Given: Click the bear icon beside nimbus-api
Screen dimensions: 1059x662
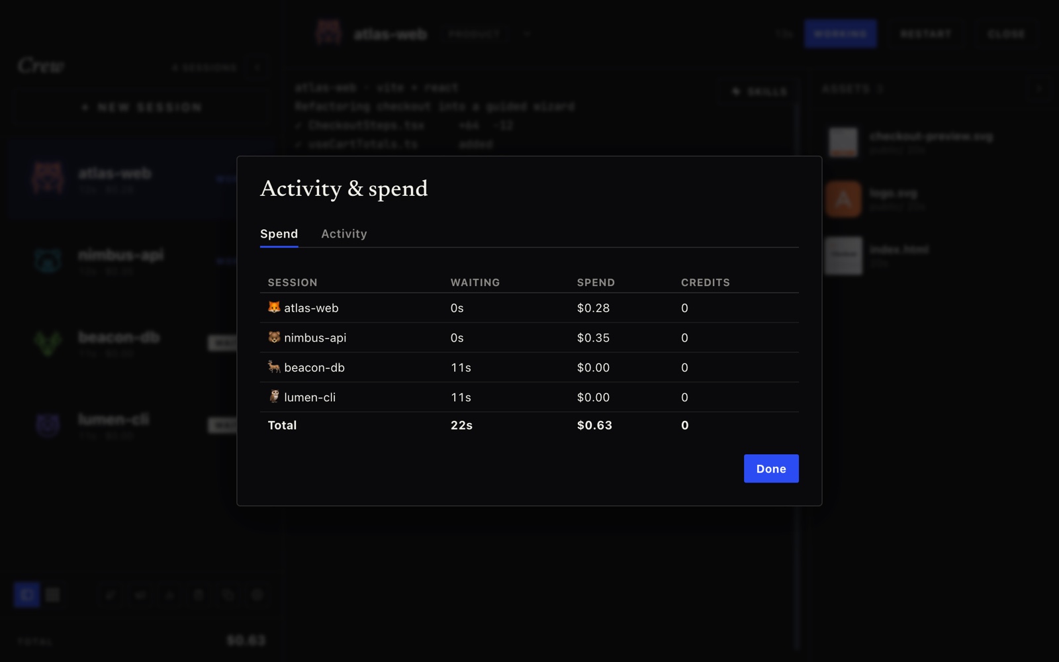Looking at the screenshot, I should 274,337.
